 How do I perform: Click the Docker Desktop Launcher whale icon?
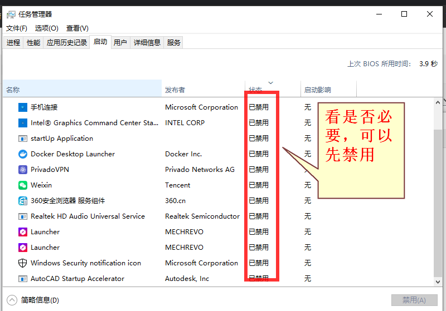tap(23, 154)
